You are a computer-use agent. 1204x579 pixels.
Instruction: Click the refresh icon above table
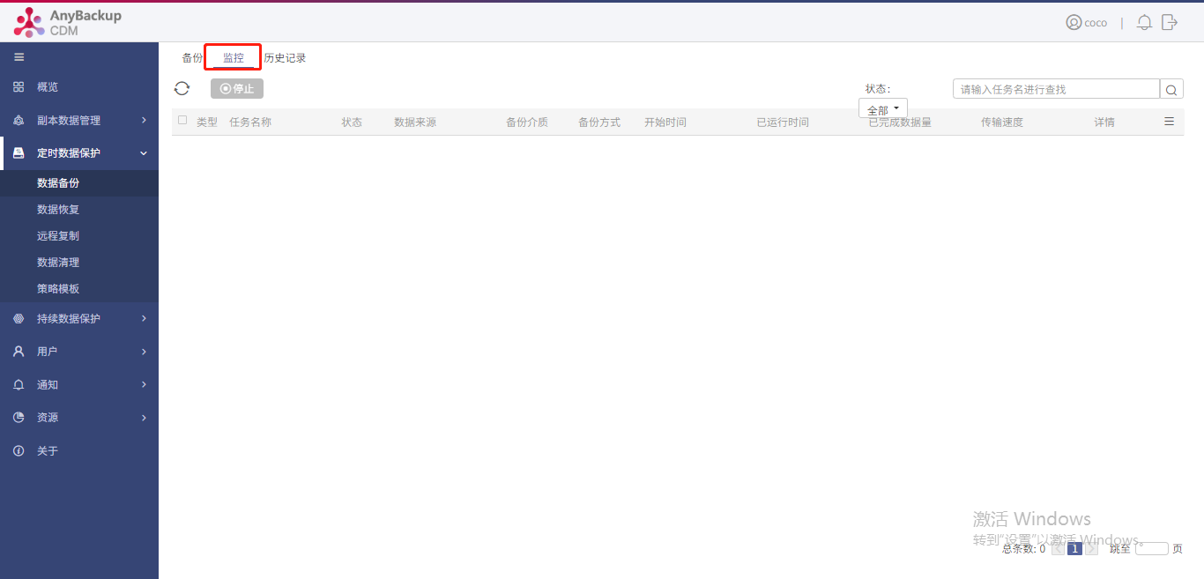(x=182, y=88)
